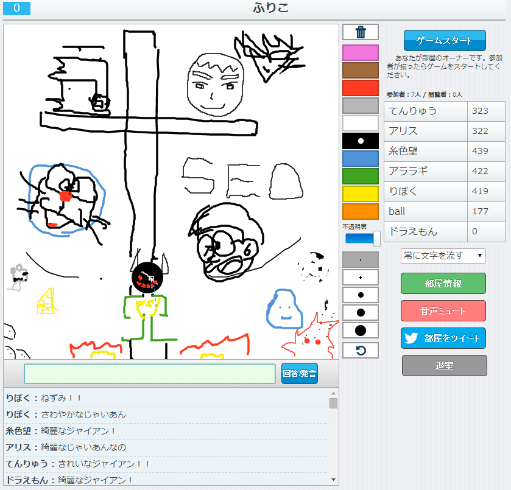This screenshot has height=490, width=511.
Task: Pick the second smallest brush size
Action: coord(361,277)
